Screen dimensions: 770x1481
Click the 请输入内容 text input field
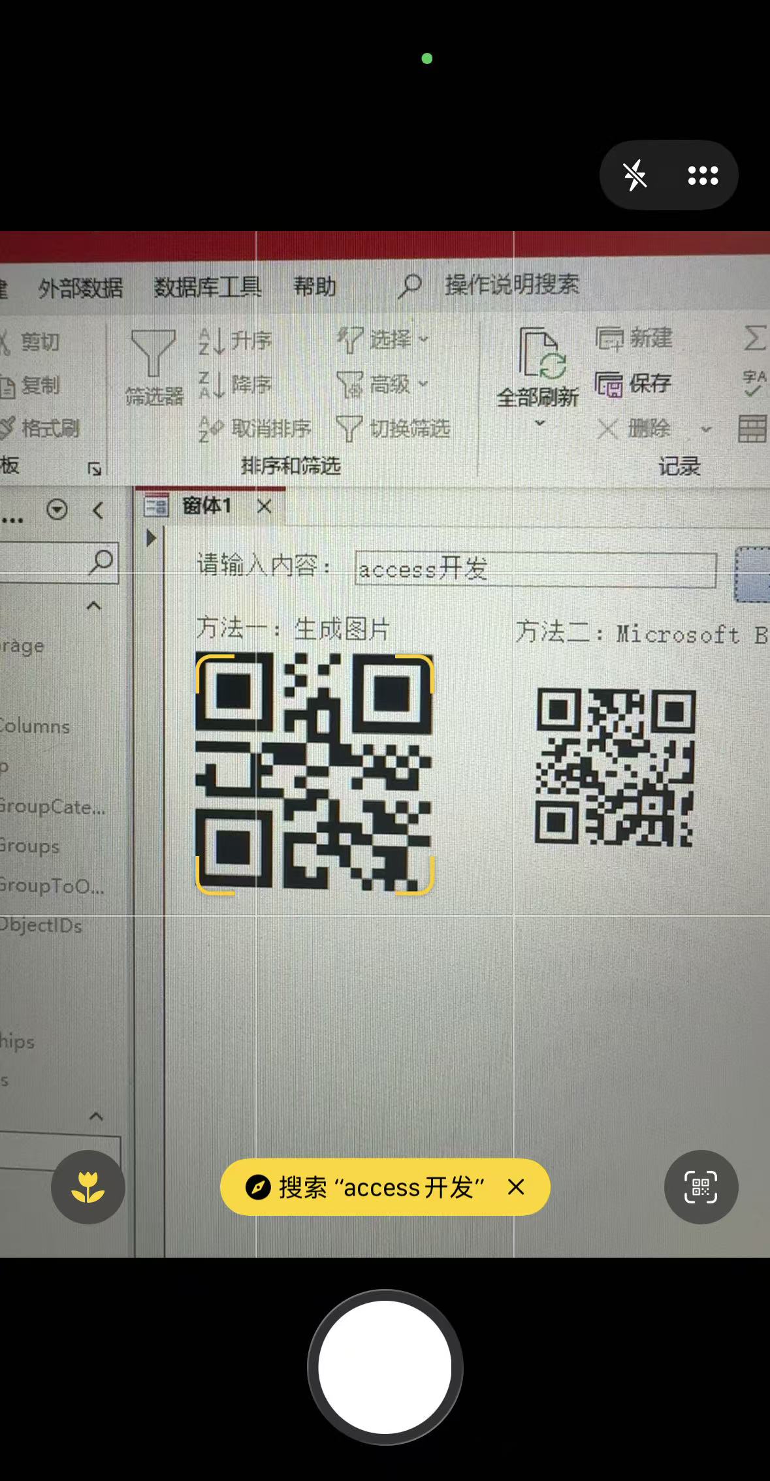coord(536,569)
